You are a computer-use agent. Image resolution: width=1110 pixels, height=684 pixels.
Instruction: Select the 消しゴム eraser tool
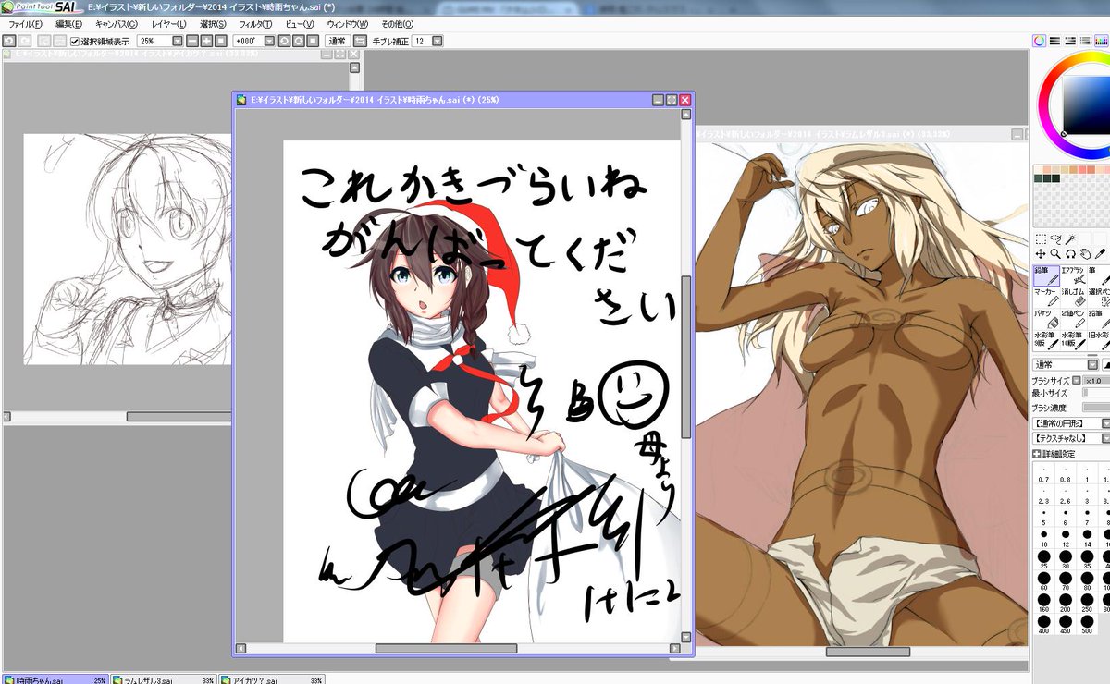click(1073, 297)
